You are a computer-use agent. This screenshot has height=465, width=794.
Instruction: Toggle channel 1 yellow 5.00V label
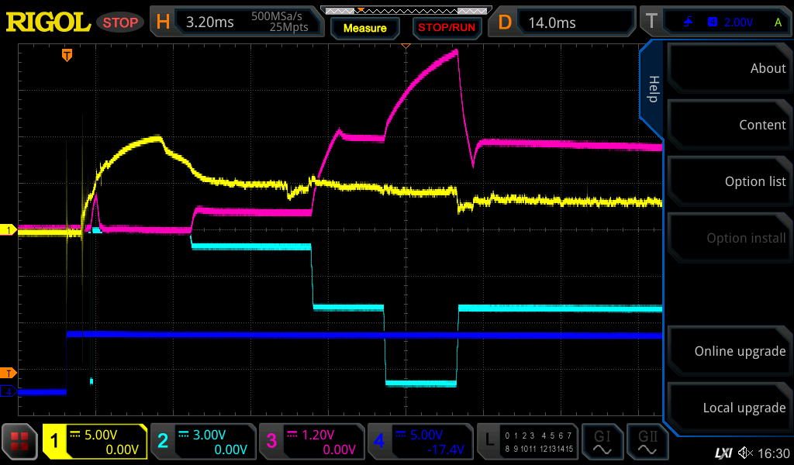coord(95,442)
